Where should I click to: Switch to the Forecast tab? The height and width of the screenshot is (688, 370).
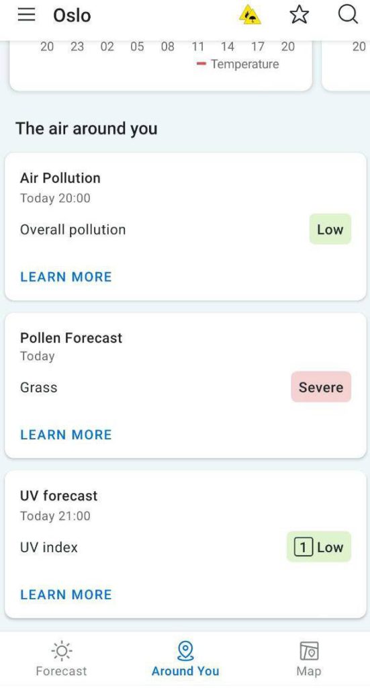click(x=61, y=671)
